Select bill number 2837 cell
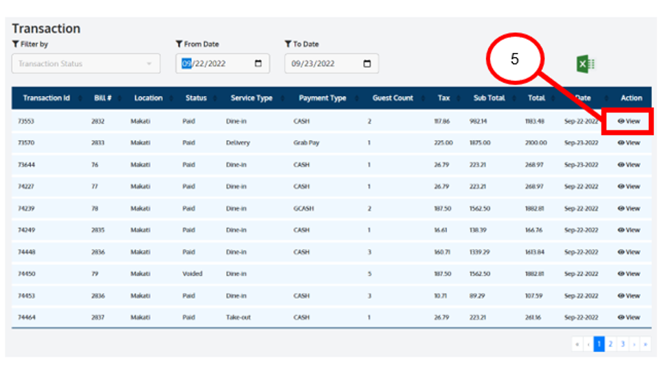 pyautogui.click(x=98, y=317)
